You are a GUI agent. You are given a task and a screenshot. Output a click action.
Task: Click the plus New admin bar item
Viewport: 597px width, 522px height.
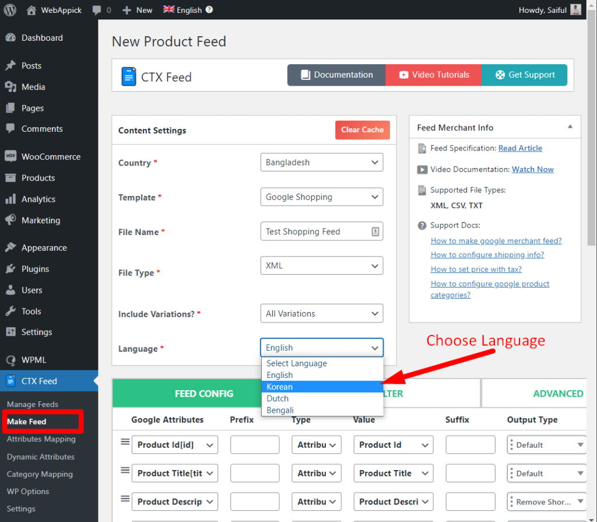click(x=137, y=10)
